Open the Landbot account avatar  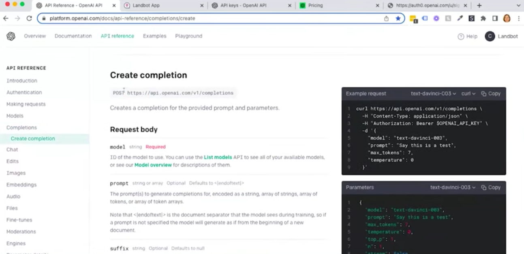pos(490,36)
